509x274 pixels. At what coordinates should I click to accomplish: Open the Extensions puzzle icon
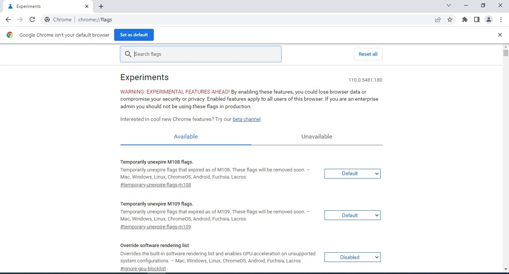[x=465, y=19]
